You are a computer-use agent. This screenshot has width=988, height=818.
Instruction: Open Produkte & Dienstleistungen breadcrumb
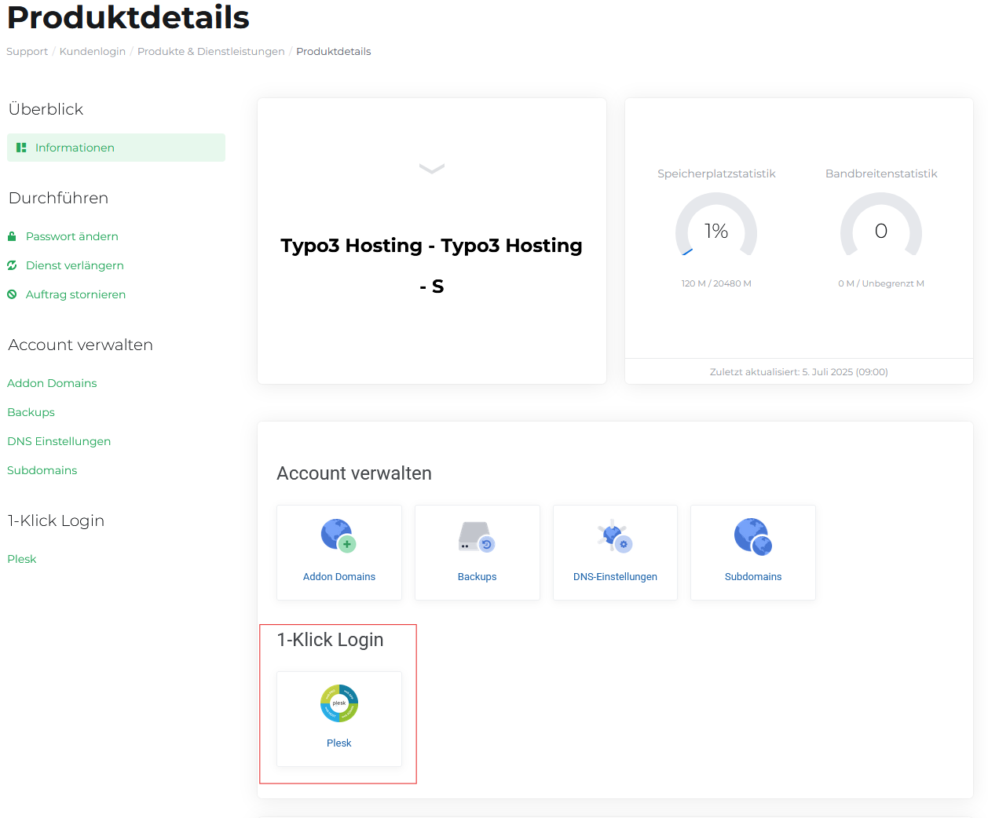coord(211,51)
